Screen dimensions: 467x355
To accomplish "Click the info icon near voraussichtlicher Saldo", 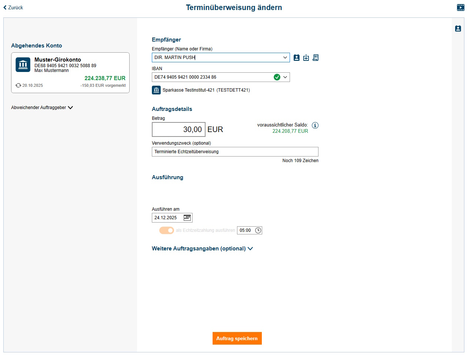I will pyautogui.click(x=315, y=125).
